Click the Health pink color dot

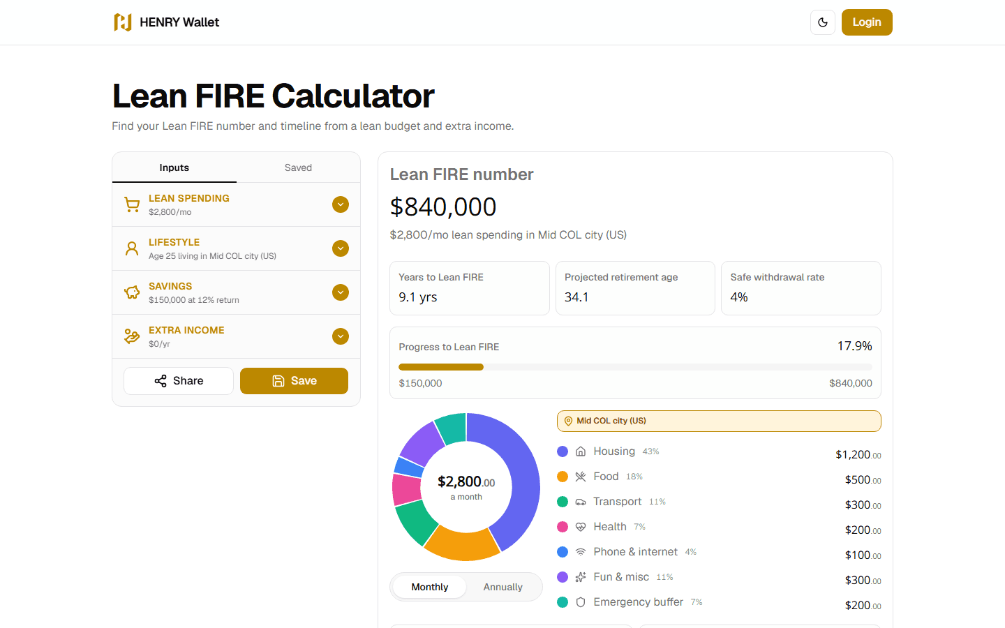coord(563,527)
